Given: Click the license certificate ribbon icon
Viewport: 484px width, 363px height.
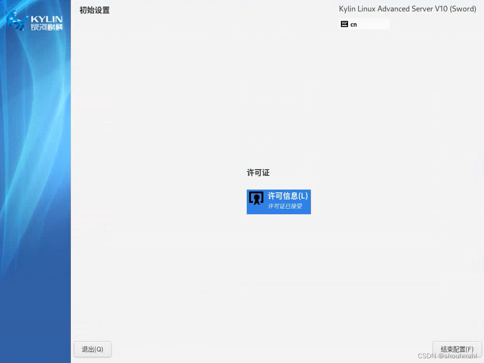Looking at the screenshot, I should 256,198.
